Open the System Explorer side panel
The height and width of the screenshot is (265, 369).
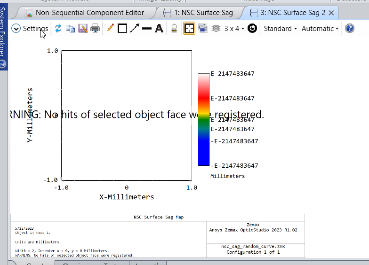[x=3, y=32]
